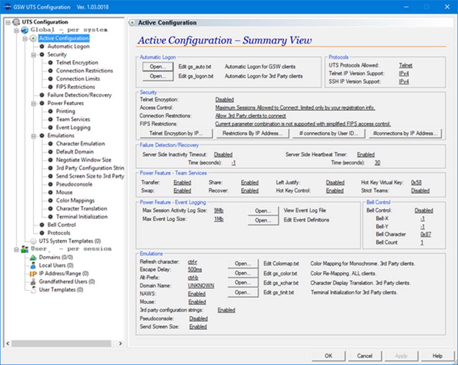
Task: Collapse the Active Configuration tree node
Action: click(x=25, y=39)
